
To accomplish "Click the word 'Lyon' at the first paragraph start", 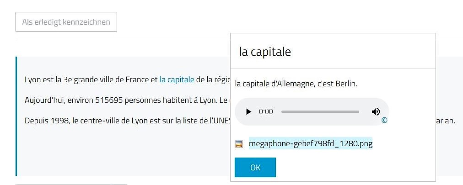I will click(x=32, y=79).
